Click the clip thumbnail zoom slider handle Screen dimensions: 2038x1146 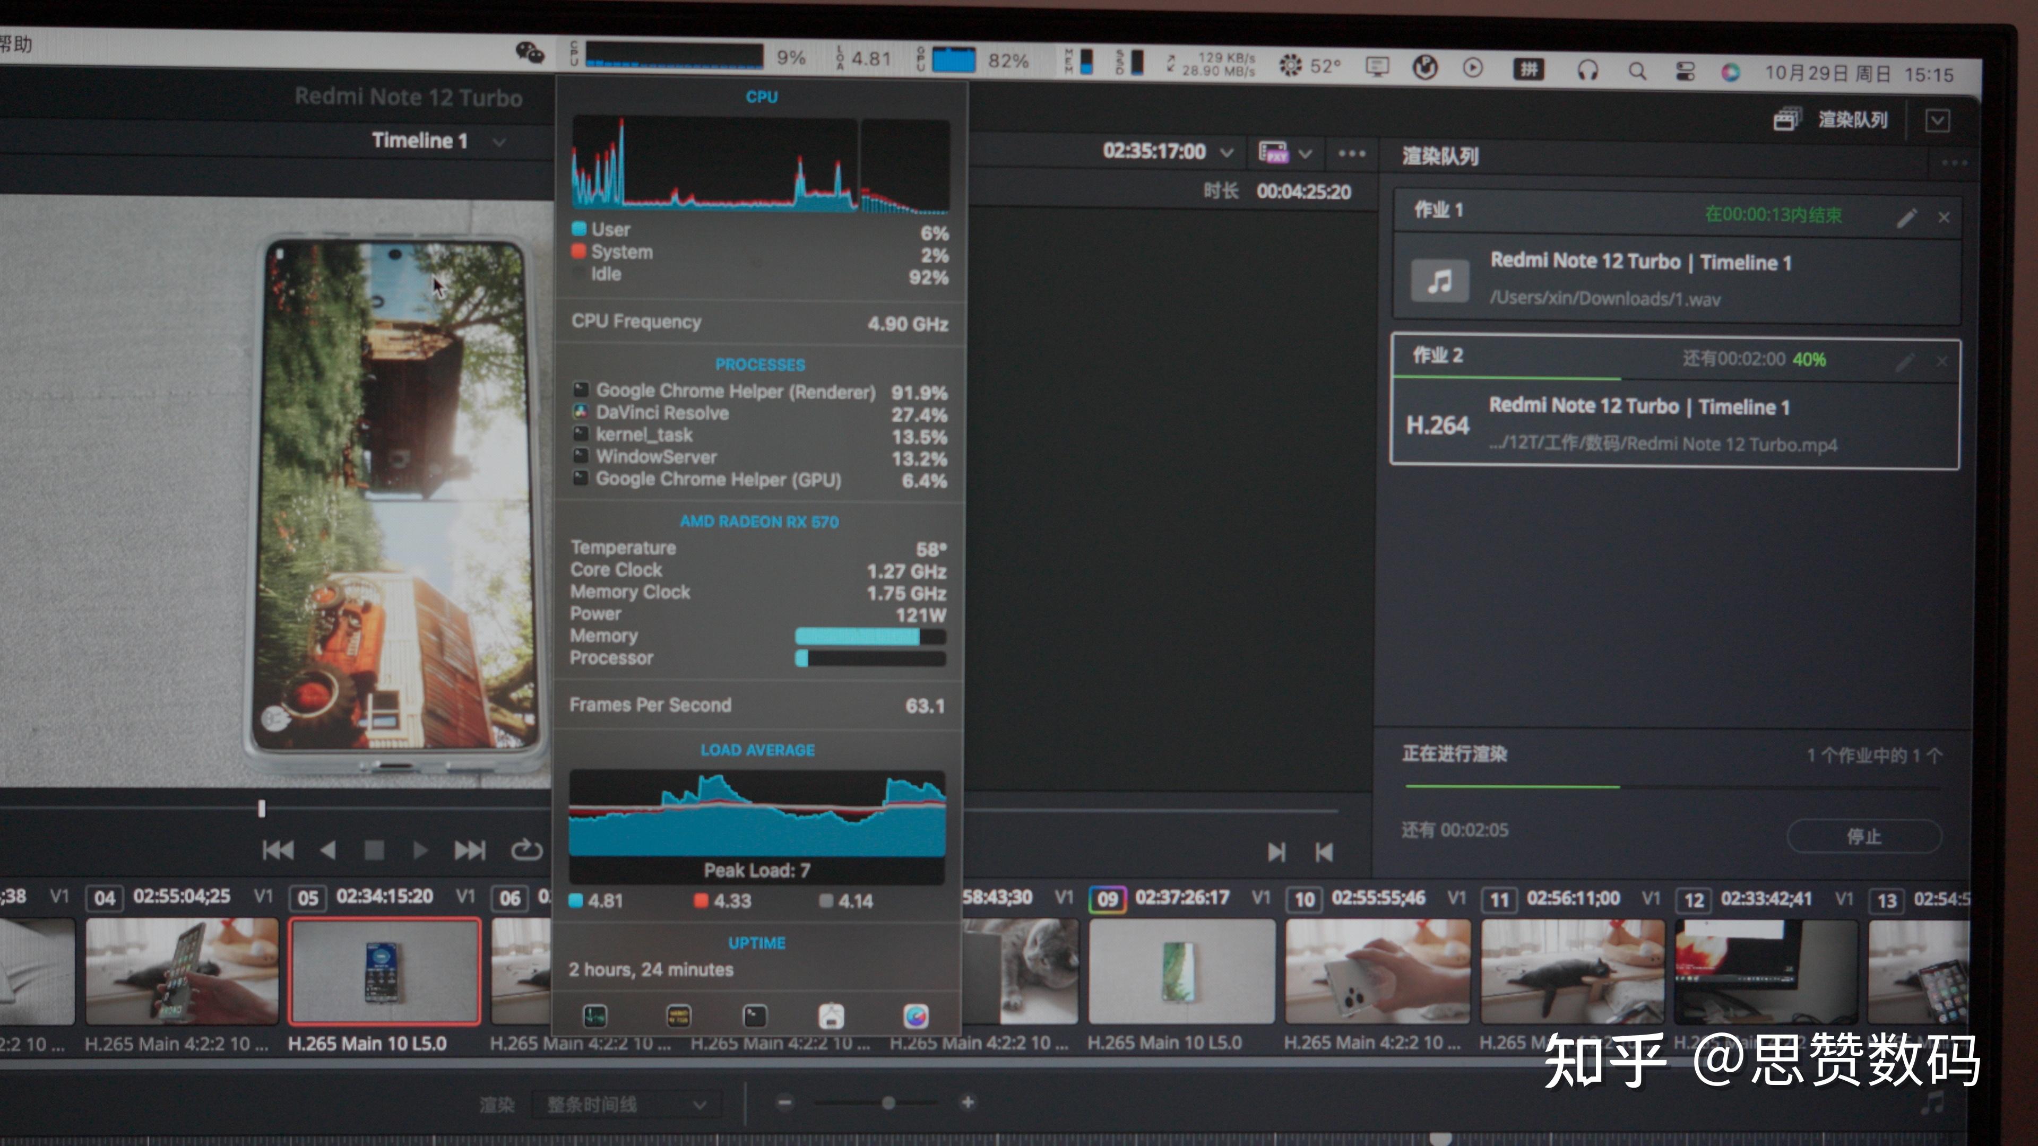click(x=888, y=1102)
